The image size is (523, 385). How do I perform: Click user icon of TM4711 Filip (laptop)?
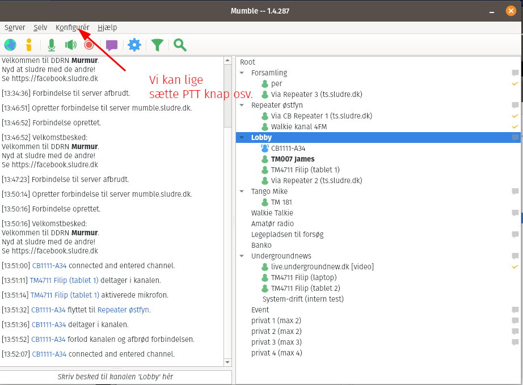point(265,277)
